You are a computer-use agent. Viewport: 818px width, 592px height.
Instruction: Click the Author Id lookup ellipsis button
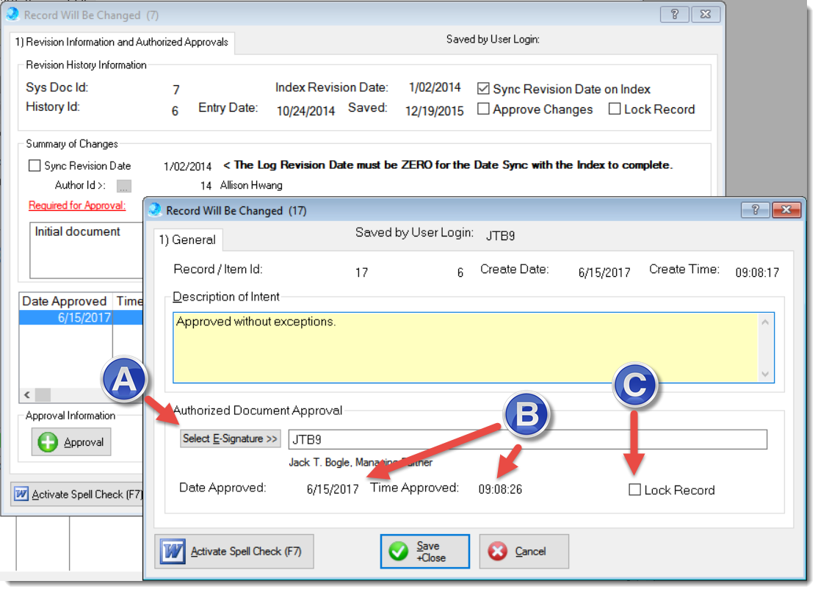point(124,186)
